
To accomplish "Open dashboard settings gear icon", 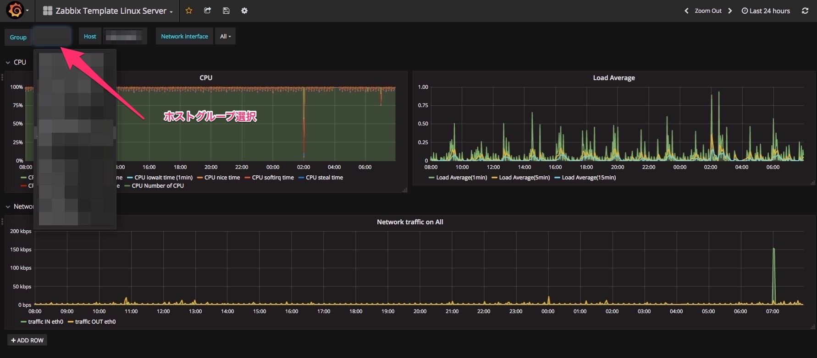I will (x=244, y=11).
